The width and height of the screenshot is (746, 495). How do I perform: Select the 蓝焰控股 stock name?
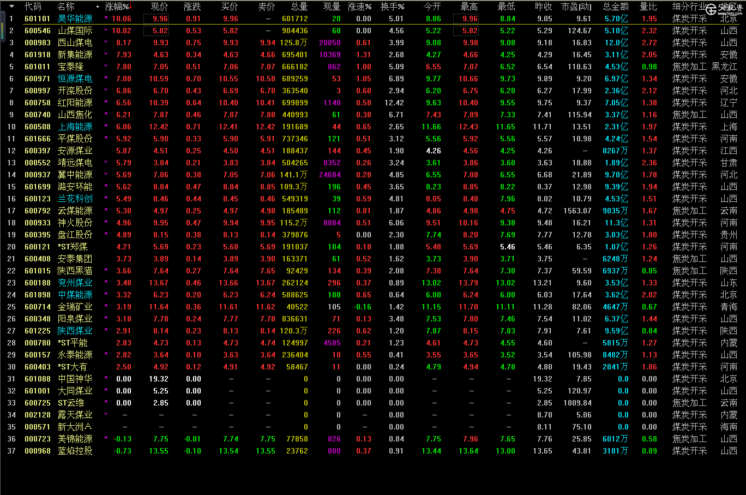coord(75,451)
